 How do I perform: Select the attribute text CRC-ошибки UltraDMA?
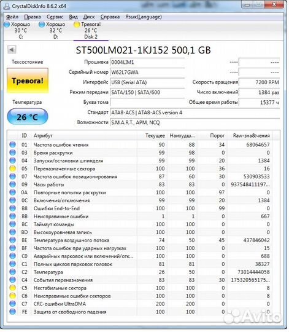pos(60,304)
